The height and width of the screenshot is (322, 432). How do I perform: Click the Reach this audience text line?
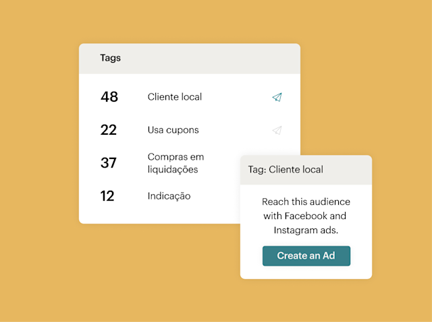point(306,202)
